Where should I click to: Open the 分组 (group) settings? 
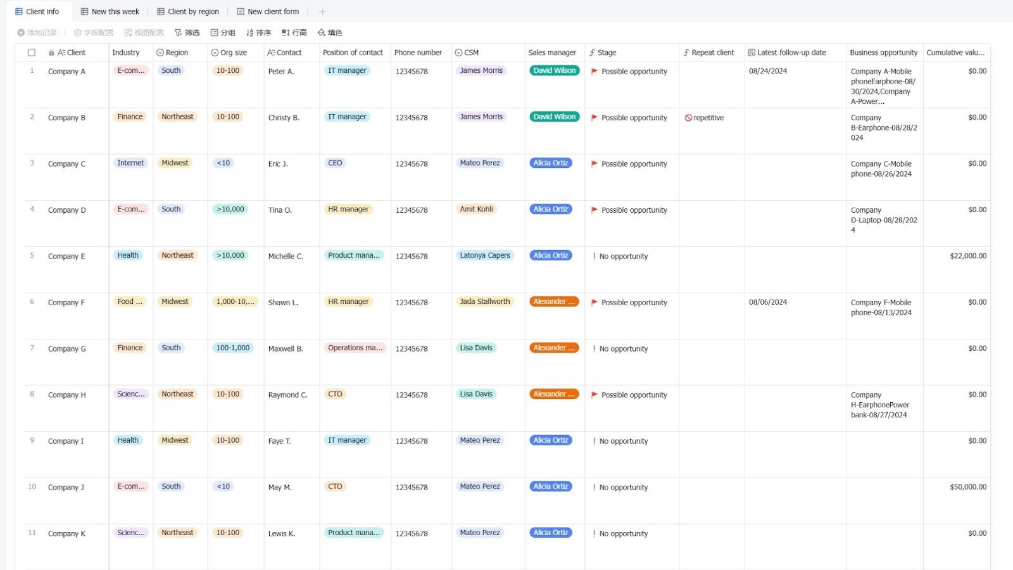tap(222, 32)
